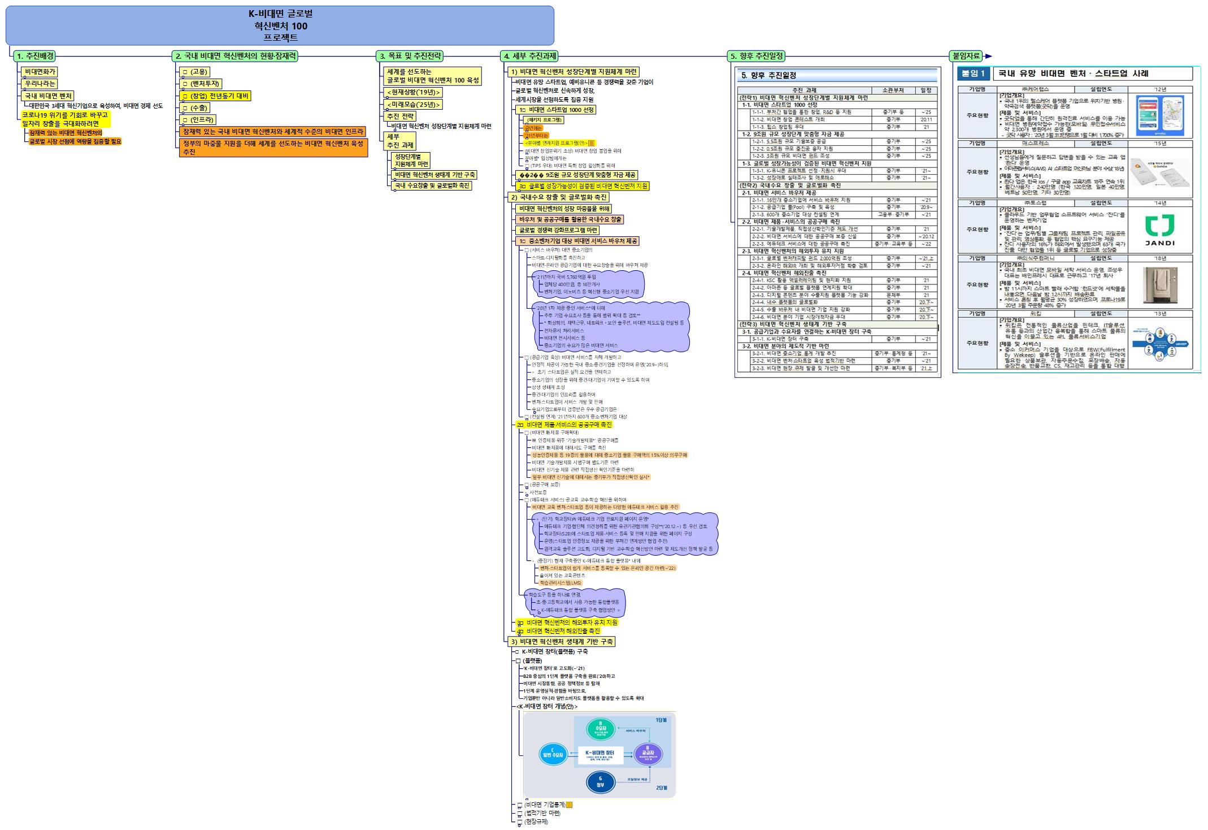Select the 1. 추진배경 branch node

coord(36,56)
